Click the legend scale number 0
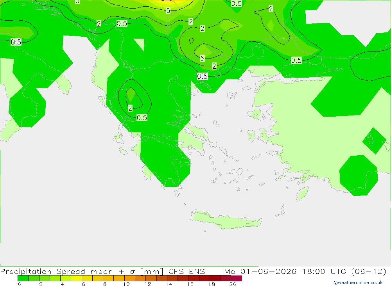Image resolution: width=391 pixels, height=286 pixels. click(x=20, y=284)
